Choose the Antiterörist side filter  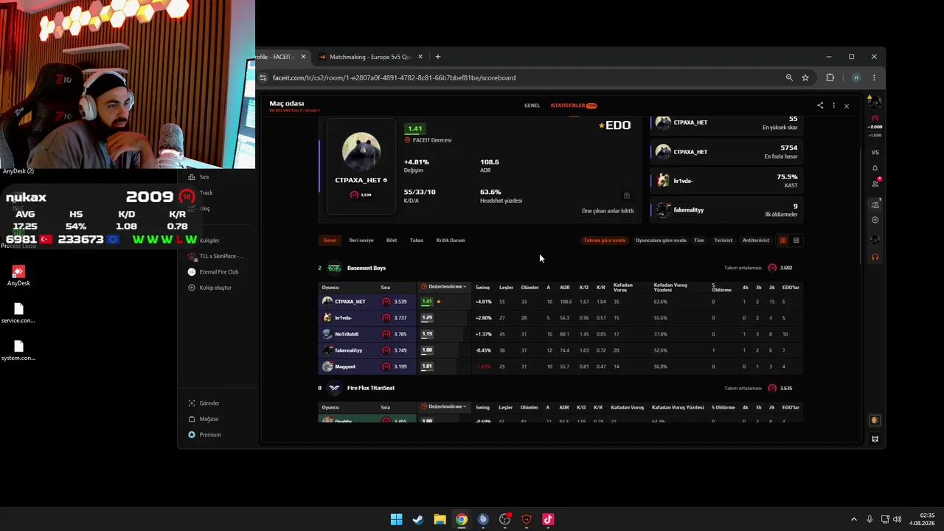pos(756,240)
